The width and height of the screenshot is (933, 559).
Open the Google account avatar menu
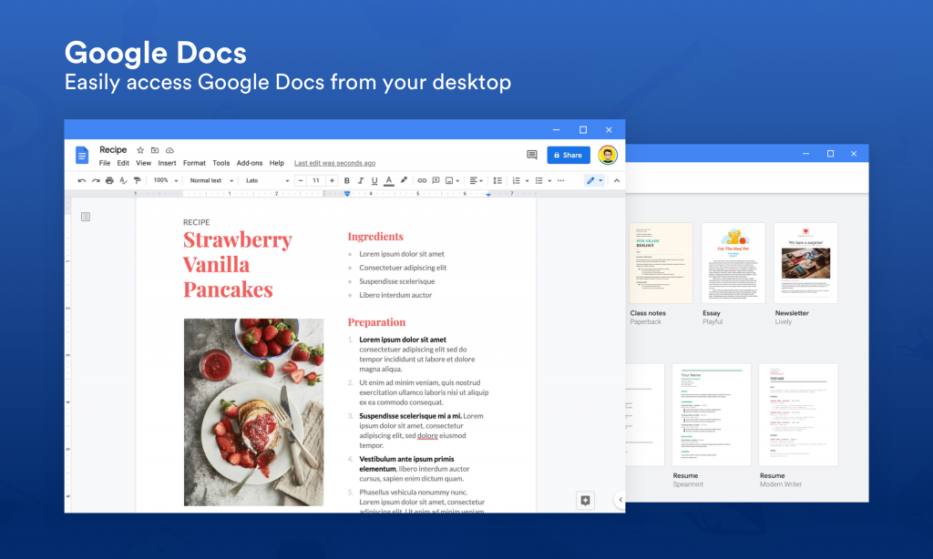pos(608,155)
